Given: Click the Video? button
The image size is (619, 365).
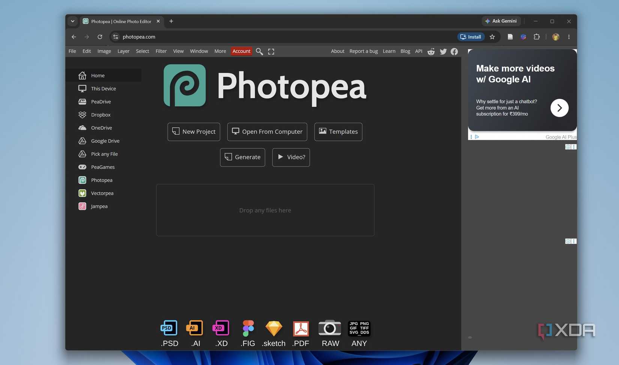Looking at the screenshot, I should [291, 157].
